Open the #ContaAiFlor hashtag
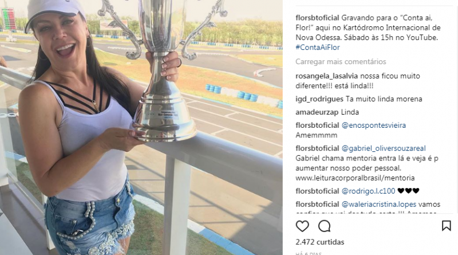Image resolution: width=458 pixels, height=255 pixels. click(318, 48)
